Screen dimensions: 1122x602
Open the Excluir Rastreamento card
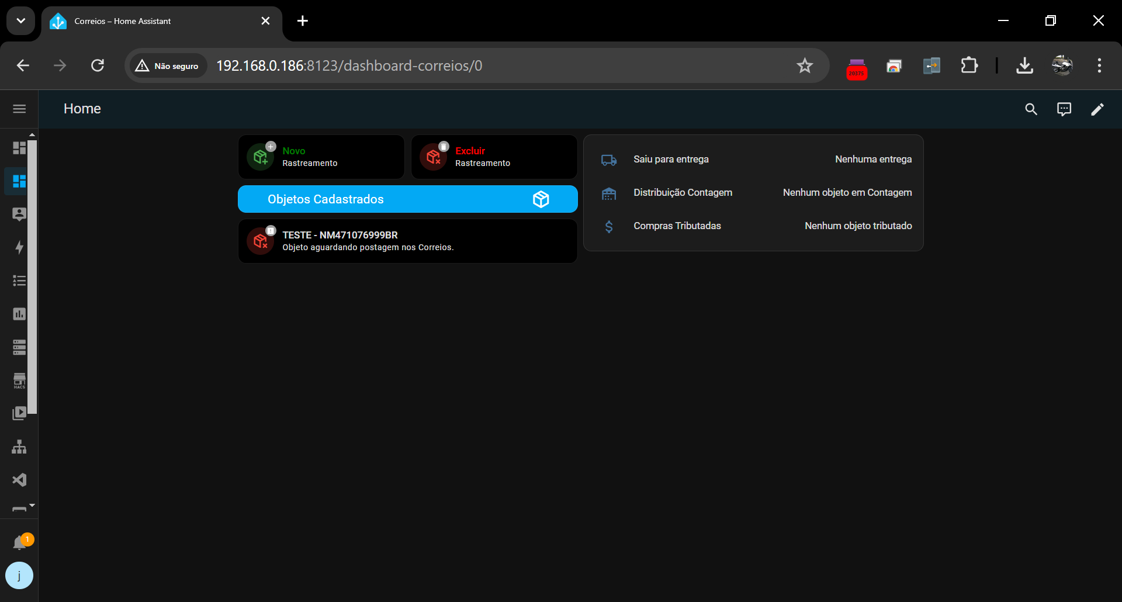coord(494,157)
